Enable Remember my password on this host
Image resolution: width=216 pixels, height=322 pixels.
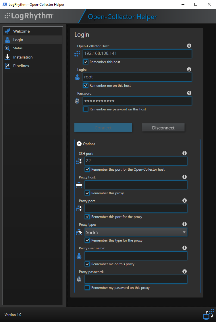click(x=86, y=109)
